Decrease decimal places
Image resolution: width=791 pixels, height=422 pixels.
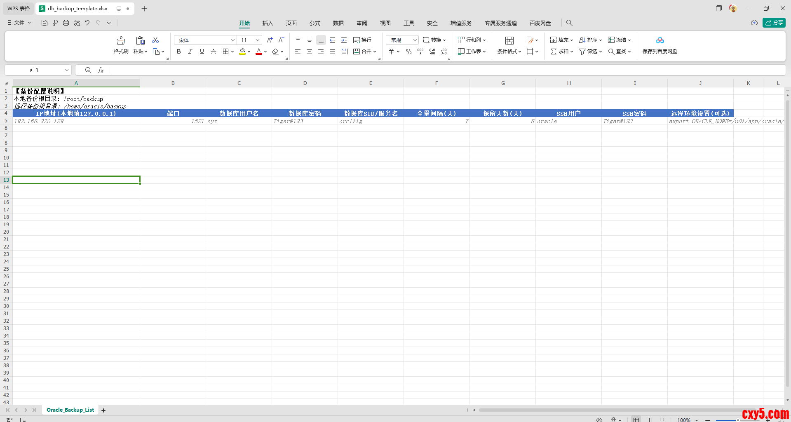point(444,52)
